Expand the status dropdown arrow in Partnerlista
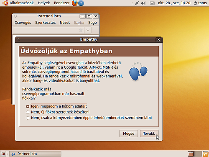The width and height of the screenshot is (209, 157). (x=88, y=30)
